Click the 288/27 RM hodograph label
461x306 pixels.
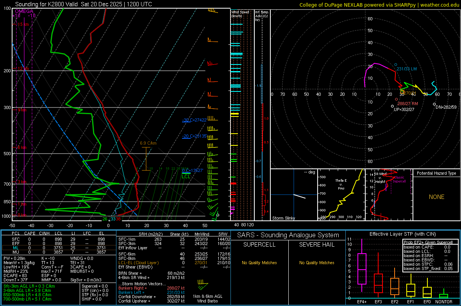407,104
